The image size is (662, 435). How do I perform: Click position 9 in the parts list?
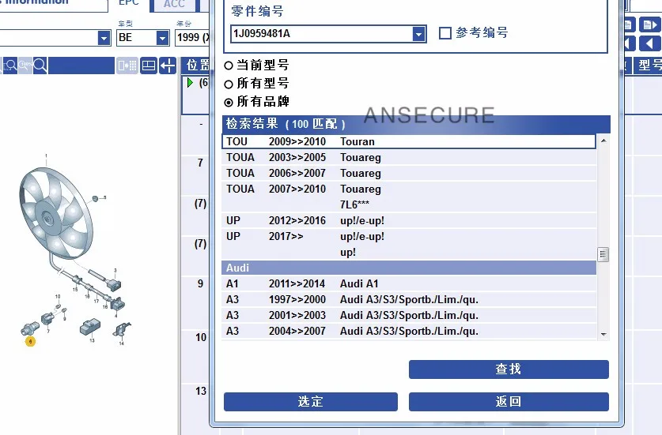coord(201,283)
